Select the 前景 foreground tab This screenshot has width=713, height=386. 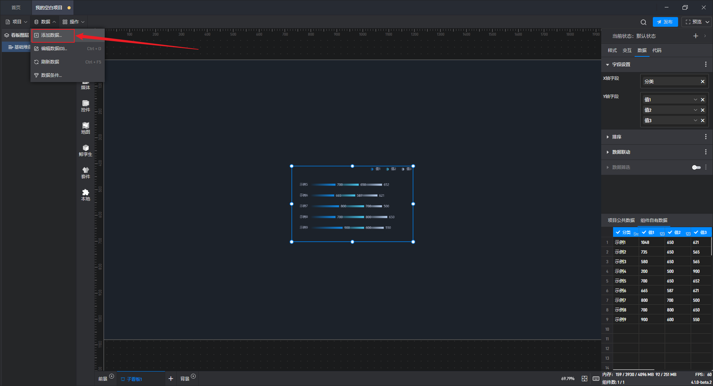tap(103, 379)
